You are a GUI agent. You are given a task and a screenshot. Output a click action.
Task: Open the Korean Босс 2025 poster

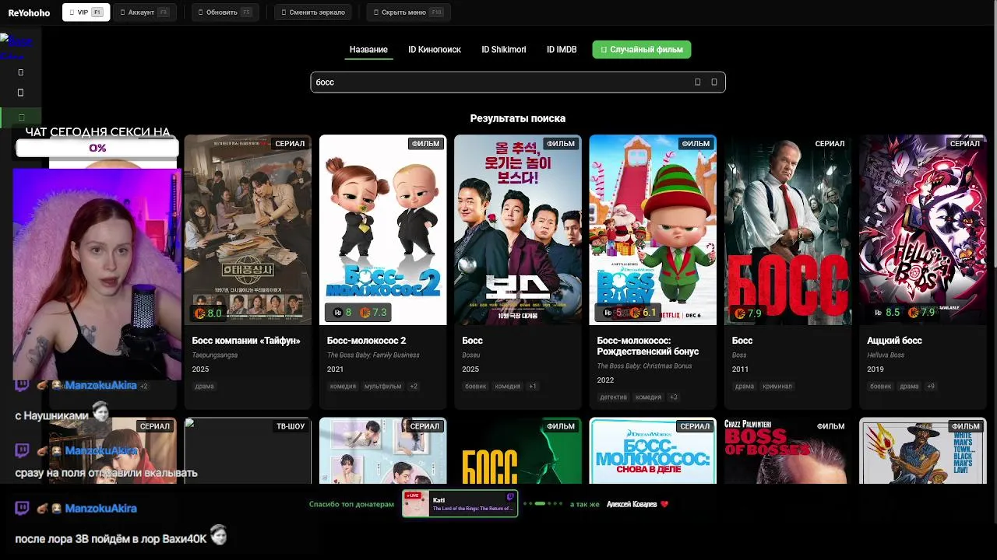click(518, 229)
